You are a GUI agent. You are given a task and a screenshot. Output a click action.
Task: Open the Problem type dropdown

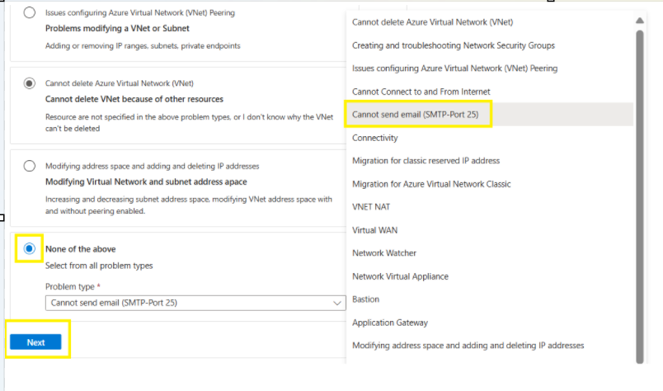195,303
